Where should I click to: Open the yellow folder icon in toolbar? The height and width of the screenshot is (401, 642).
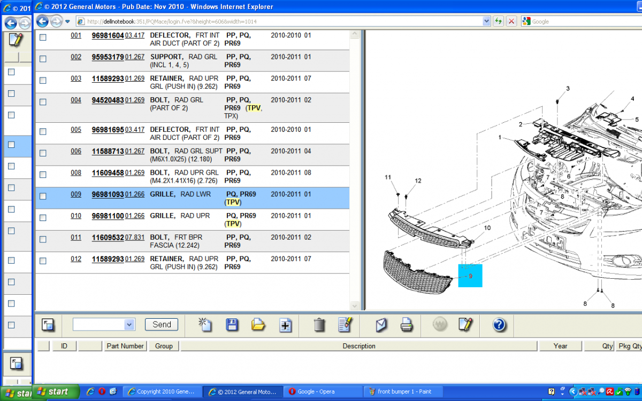pos(258,325)
